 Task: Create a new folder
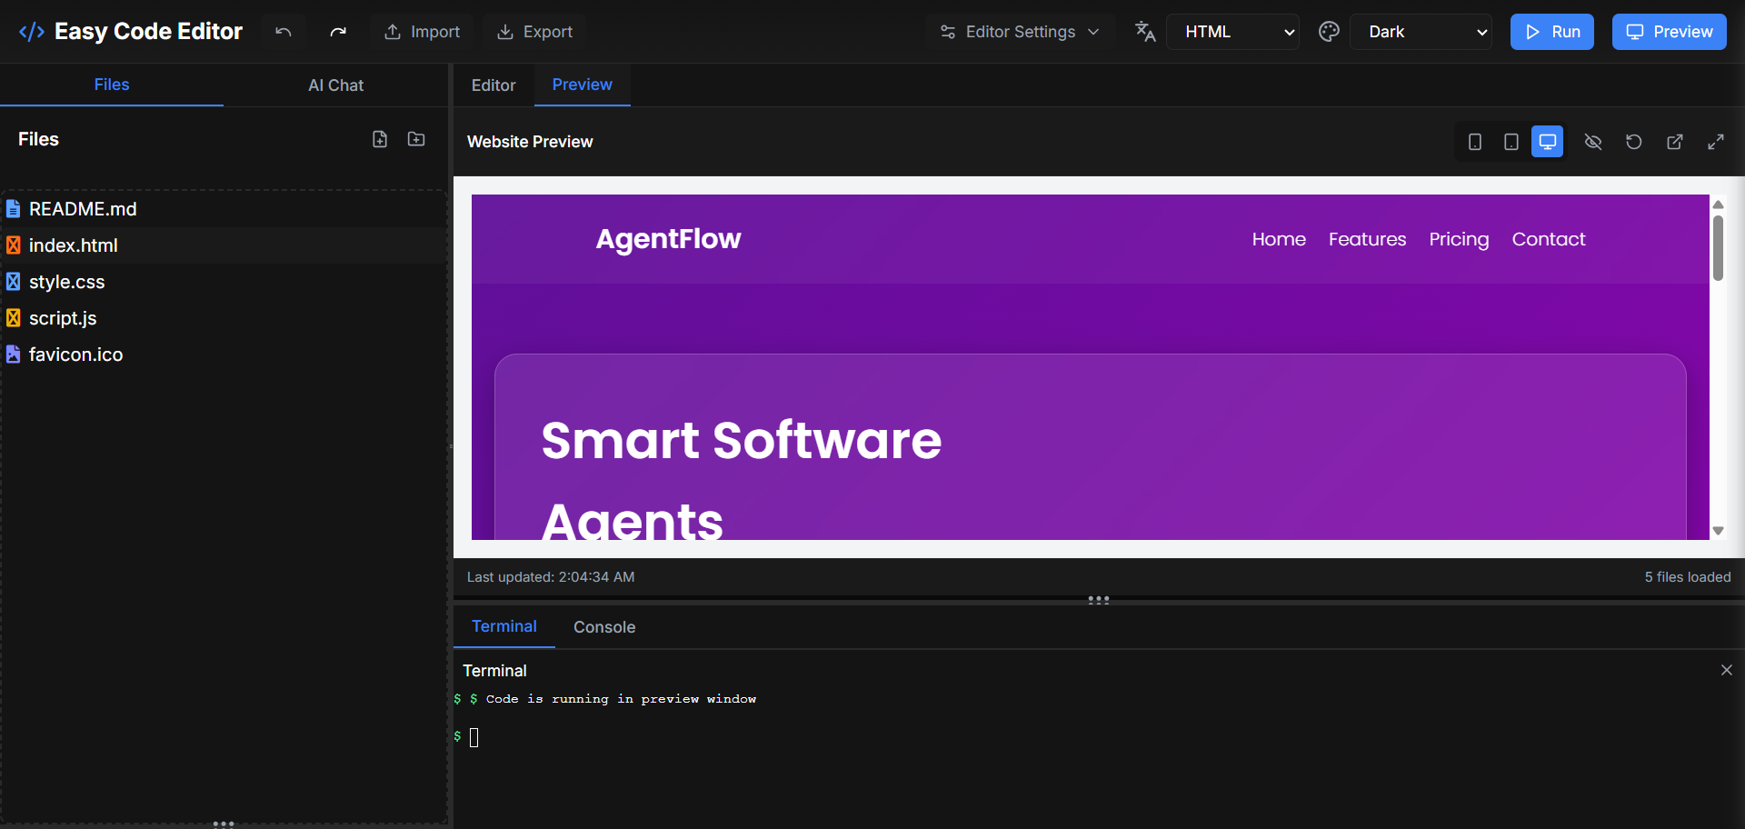coord(416,139)
